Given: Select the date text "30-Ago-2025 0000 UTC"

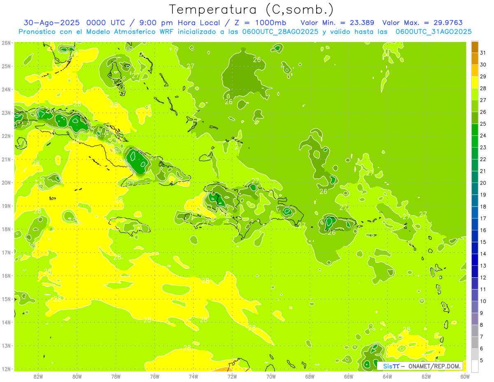Looking at the screenshot, I should coord(76,23).
